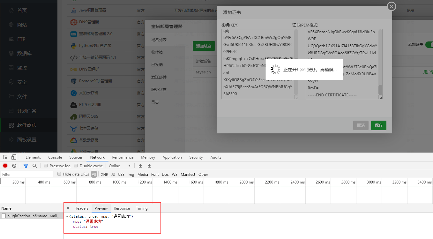Select the CSS request type filter

click(x=121, y=174)
